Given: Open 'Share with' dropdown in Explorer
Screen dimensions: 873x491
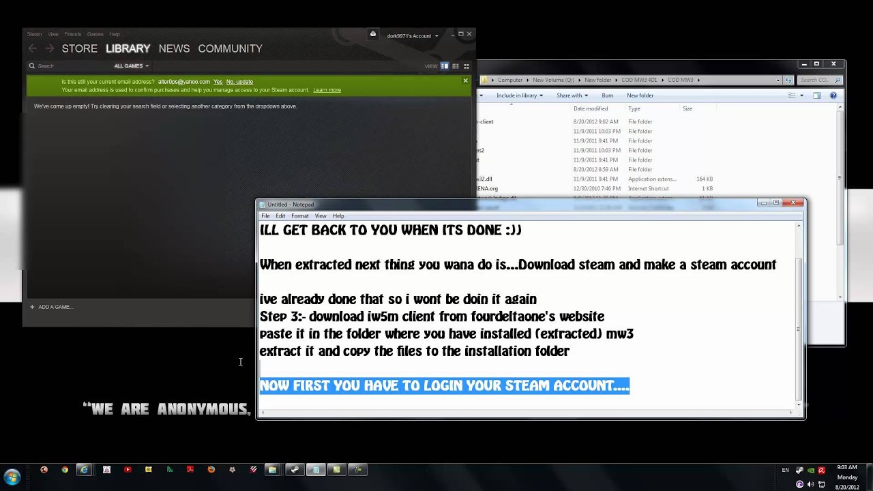Looking at the screenshot, I should point(572,95).
